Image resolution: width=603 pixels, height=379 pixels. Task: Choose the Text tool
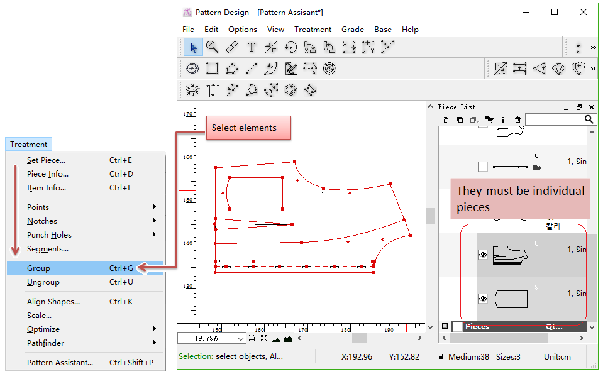252,47
